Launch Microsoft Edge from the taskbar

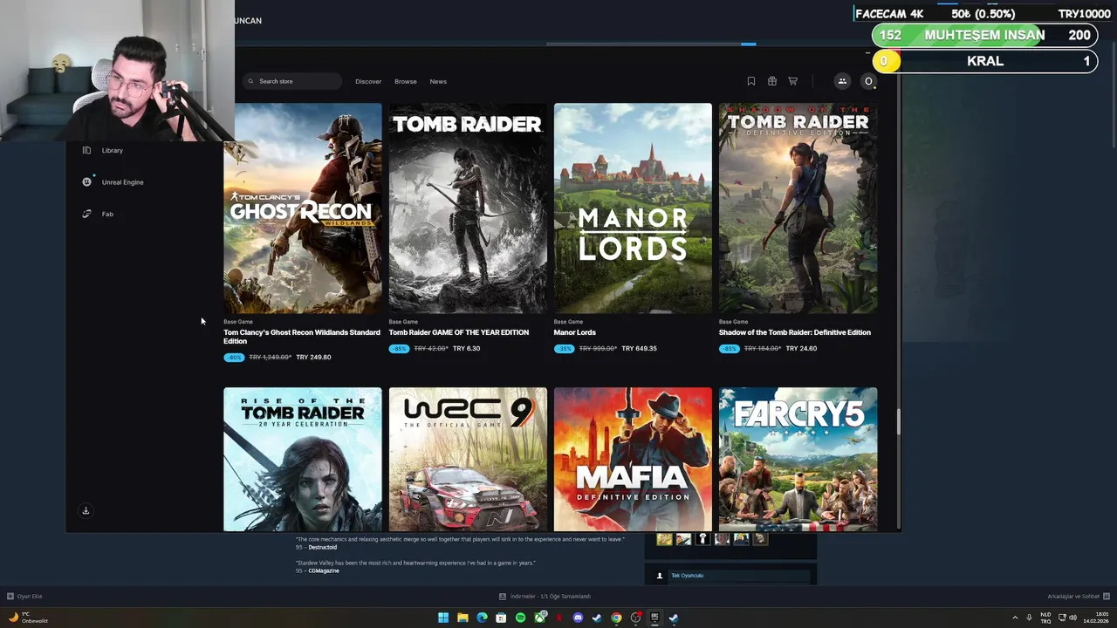pyautogui.click(x=482, y=618)
